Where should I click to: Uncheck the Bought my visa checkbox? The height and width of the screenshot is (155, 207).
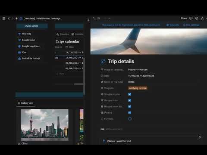click(x=129, y=94)
